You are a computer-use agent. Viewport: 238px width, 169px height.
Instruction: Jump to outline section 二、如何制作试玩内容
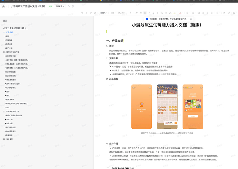[11, 52]
